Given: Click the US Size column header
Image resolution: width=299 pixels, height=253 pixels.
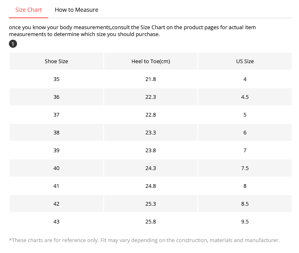Looking at the screenshot, I should click(x=245, y=62).
